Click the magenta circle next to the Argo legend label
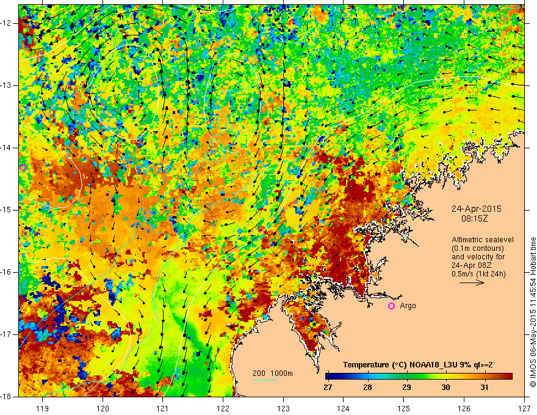Screen dimensions: 537x415 [x=391, y=306]
